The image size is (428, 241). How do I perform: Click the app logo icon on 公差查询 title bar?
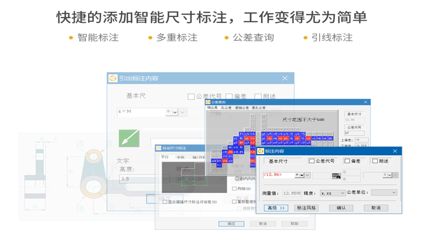pos(208,102)
